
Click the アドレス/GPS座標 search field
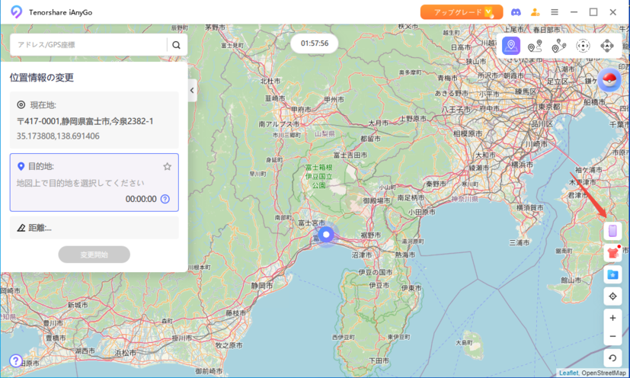pyautogui.click(x=88, y=45)
